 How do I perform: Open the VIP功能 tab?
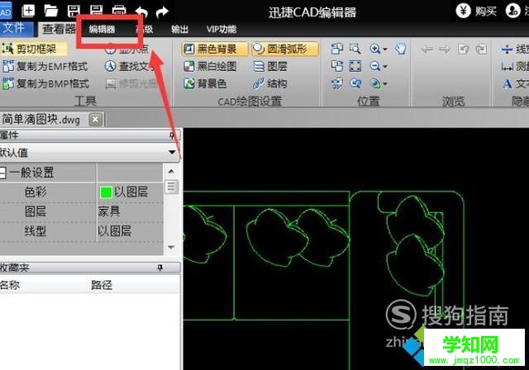tap(222, 29)
